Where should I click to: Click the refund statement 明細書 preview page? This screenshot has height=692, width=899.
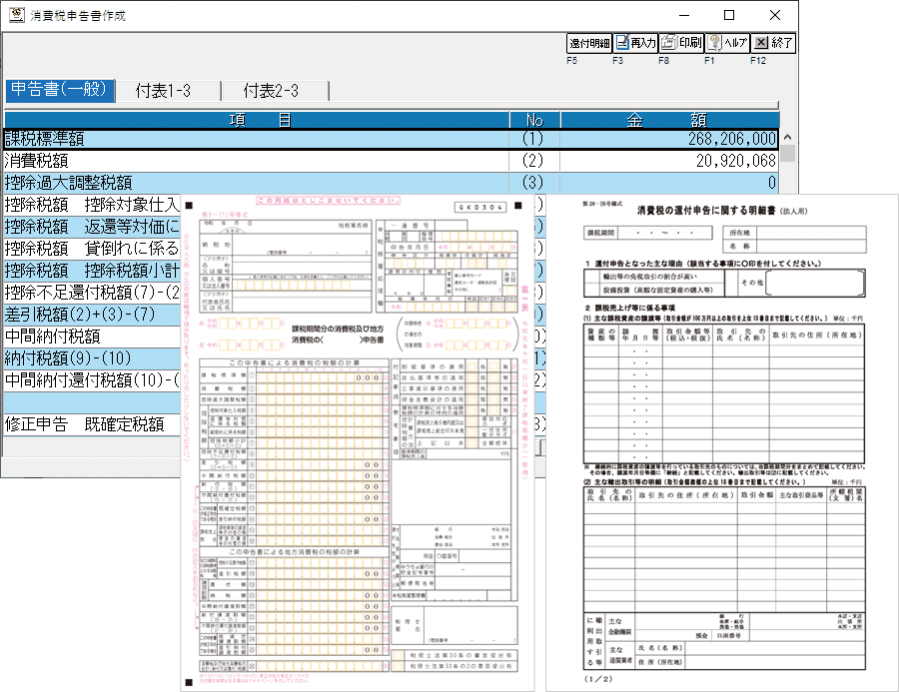[722, 442]
